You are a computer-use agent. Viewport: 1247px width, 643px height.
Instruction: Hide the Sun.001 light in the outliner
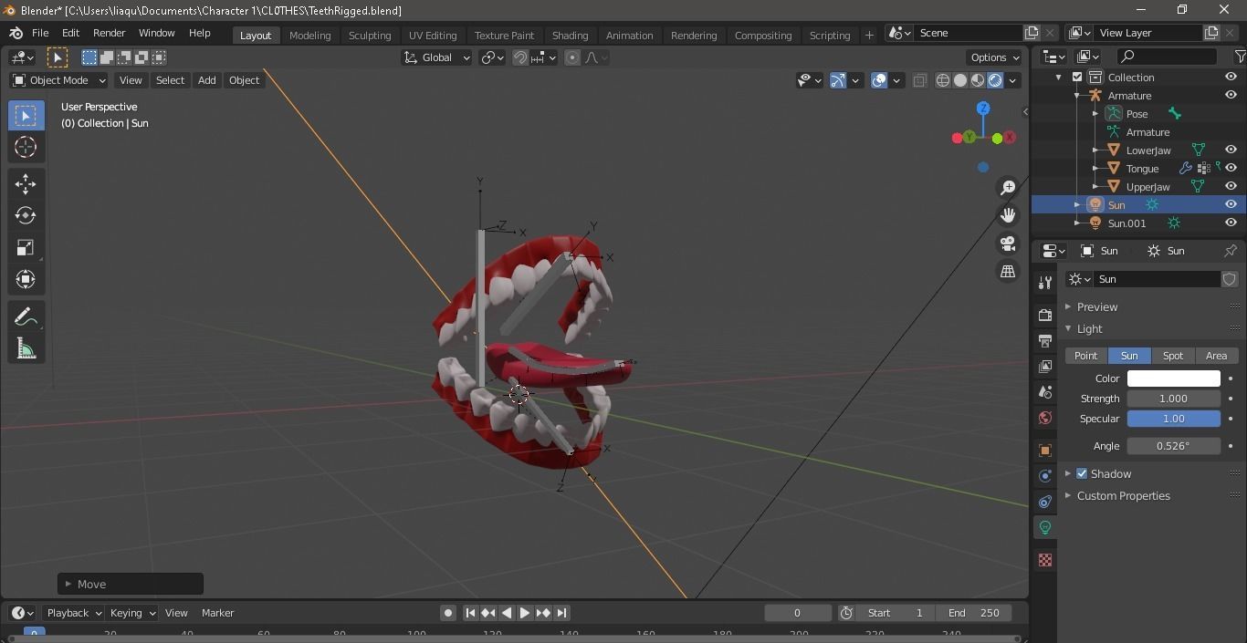pos(1231,223)
